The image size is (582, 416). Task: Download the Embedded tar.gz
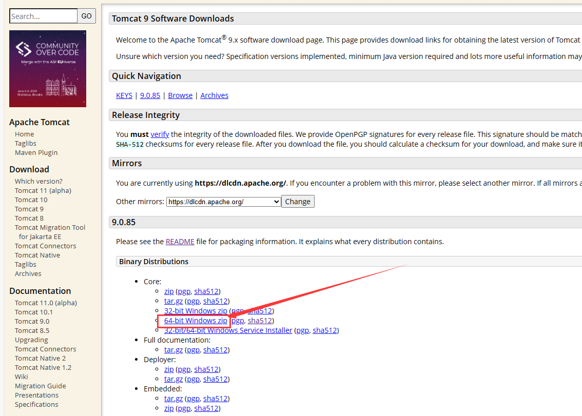[173, 399]
